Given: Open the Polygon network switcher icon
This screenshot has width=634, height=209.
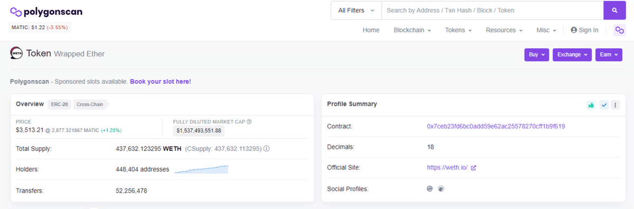Looking at the screenshot, I should [619, 30].
